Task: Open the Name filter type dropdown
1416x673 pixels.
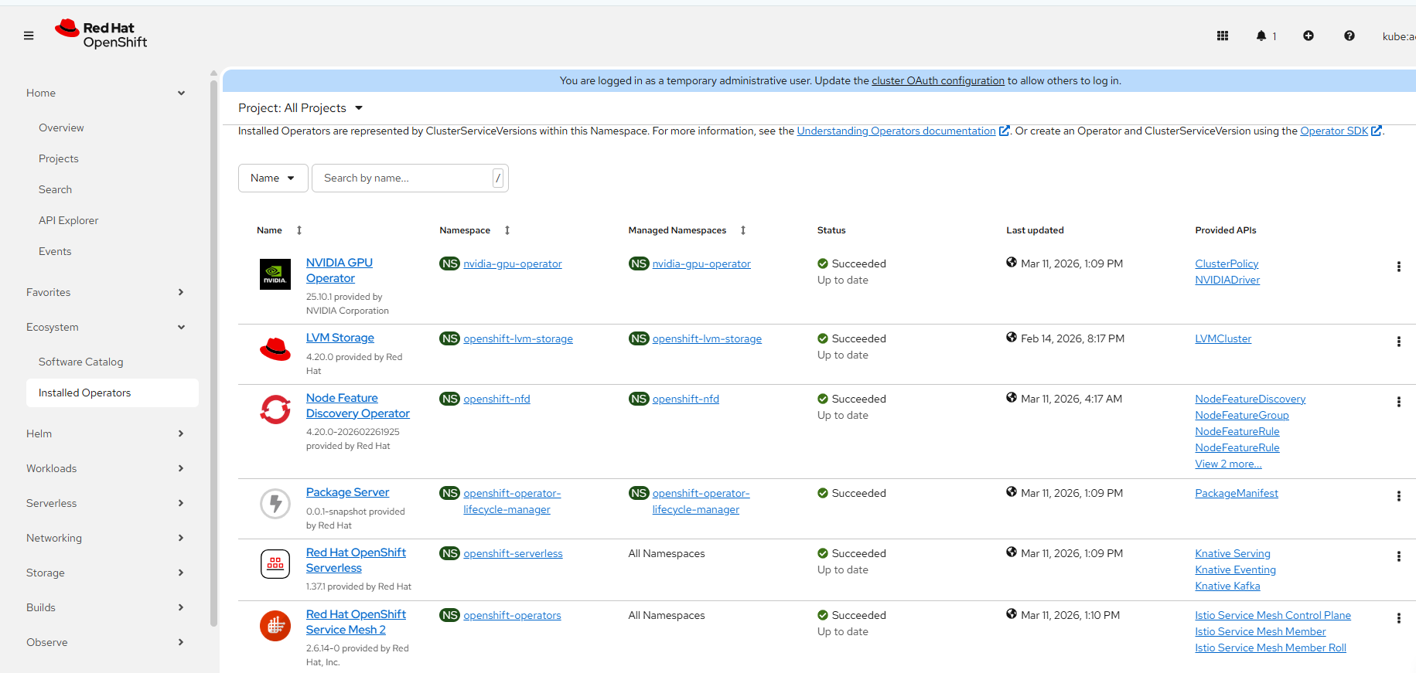Action: [x=273, y=178]
